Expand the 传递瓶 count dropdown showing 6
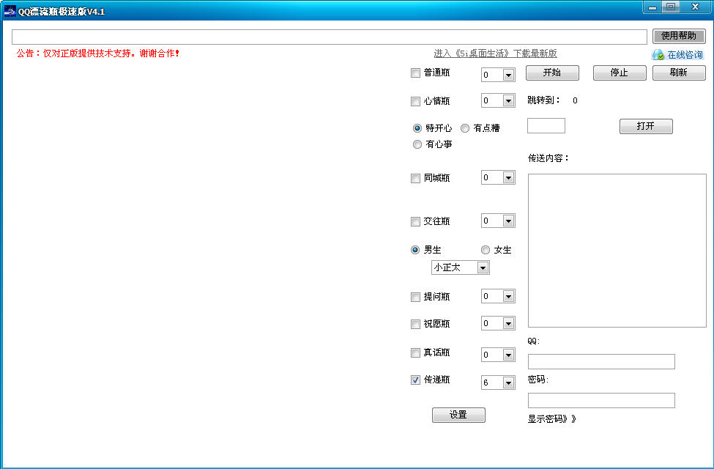714x469 pixels. tap(508, 383)
